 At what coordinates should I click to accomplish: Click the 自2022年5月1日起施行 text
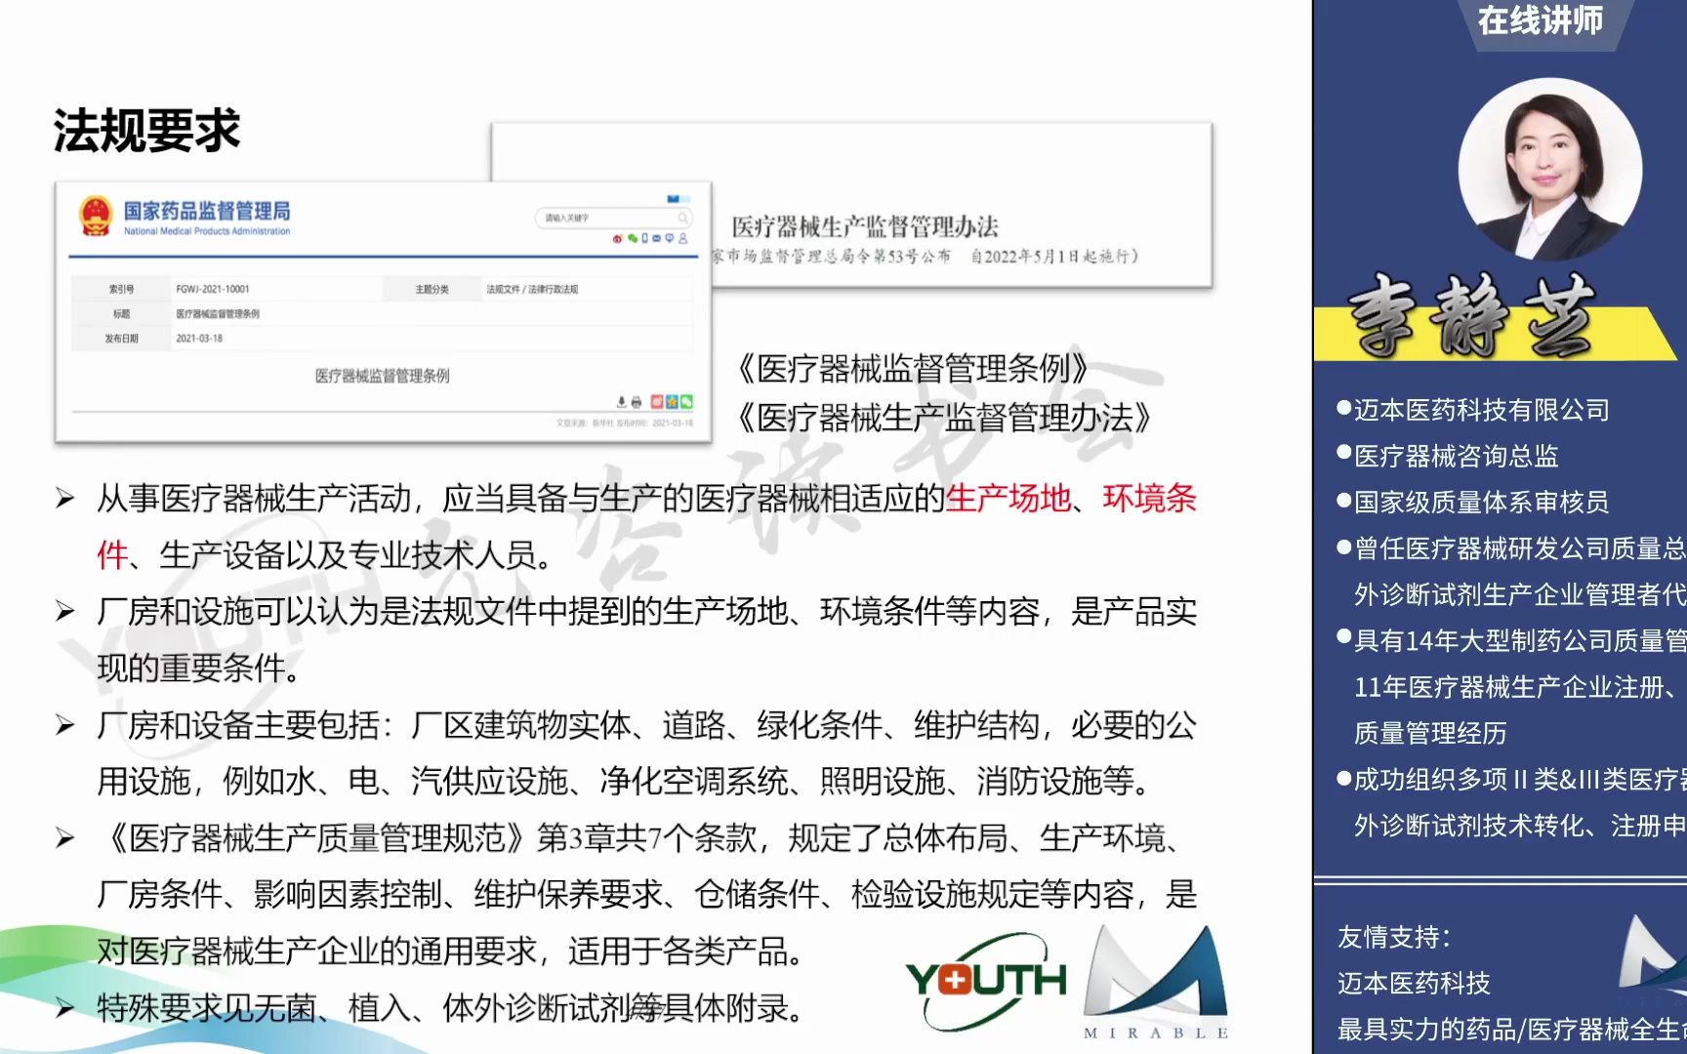click(x=1054, y=257)
